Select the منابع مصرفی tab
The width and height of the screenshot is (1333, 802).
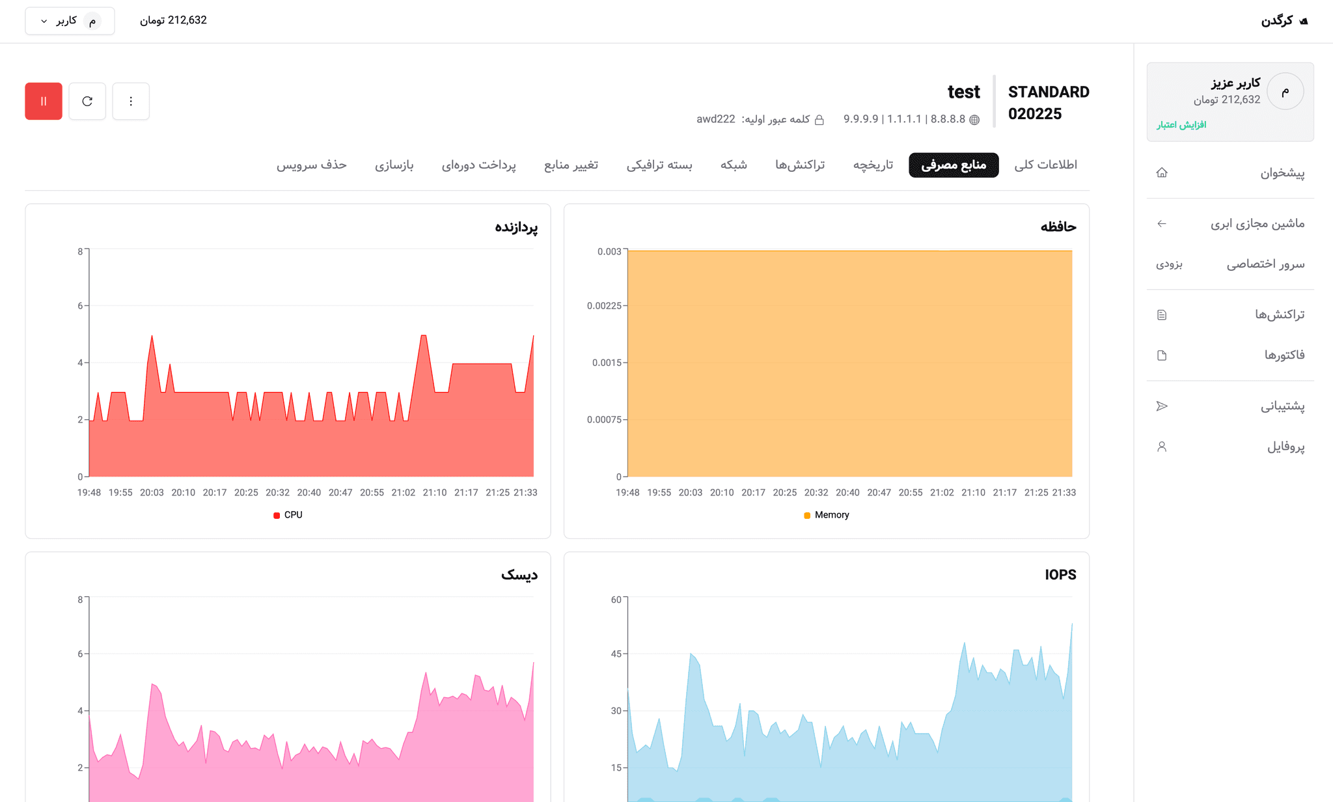(x=954, y=165)
